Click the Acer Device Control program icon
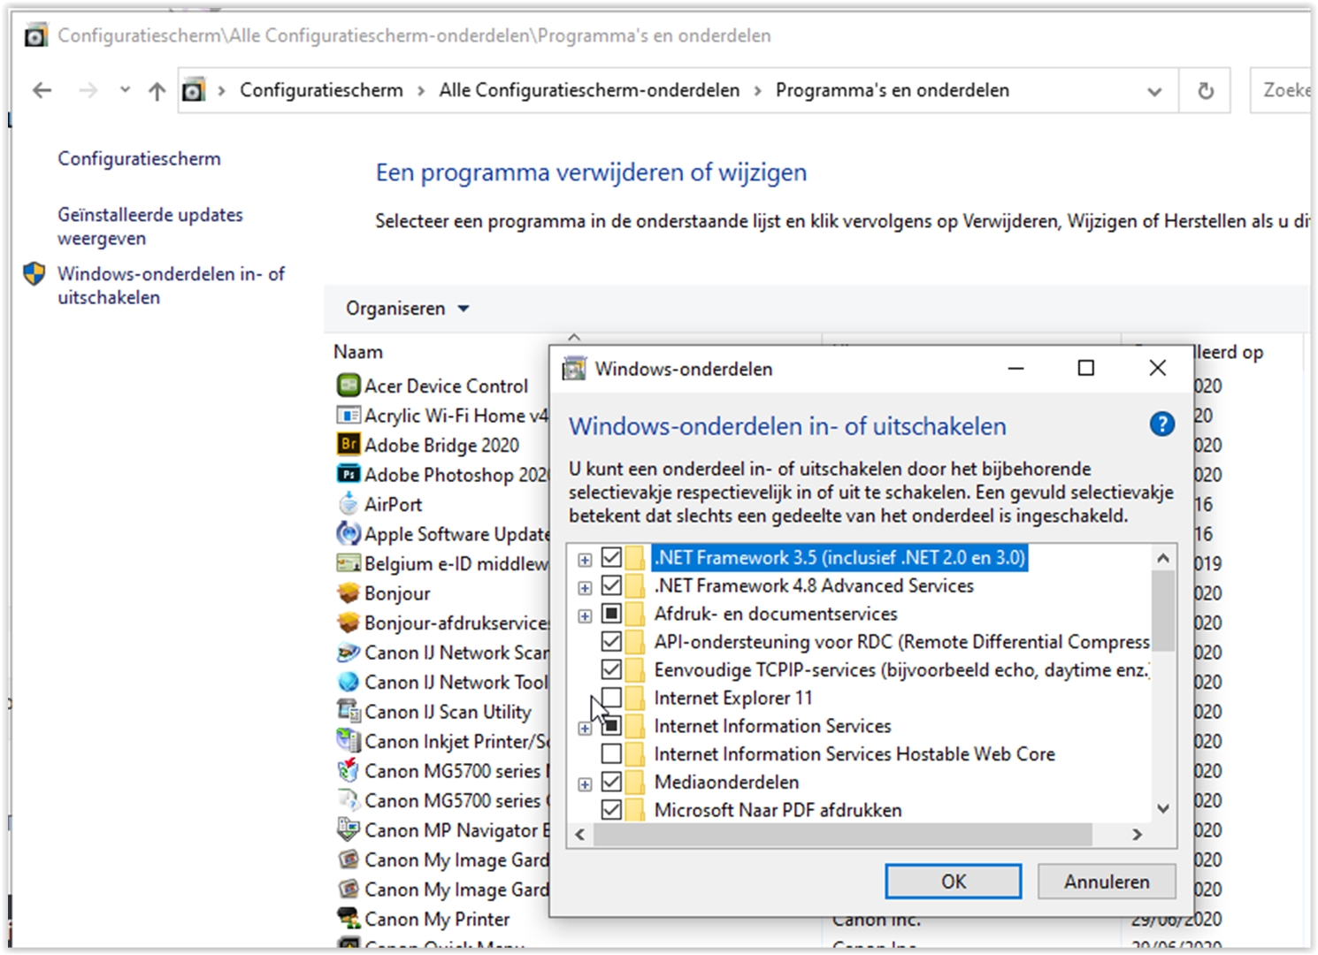1318x955 pixels. 349,386
